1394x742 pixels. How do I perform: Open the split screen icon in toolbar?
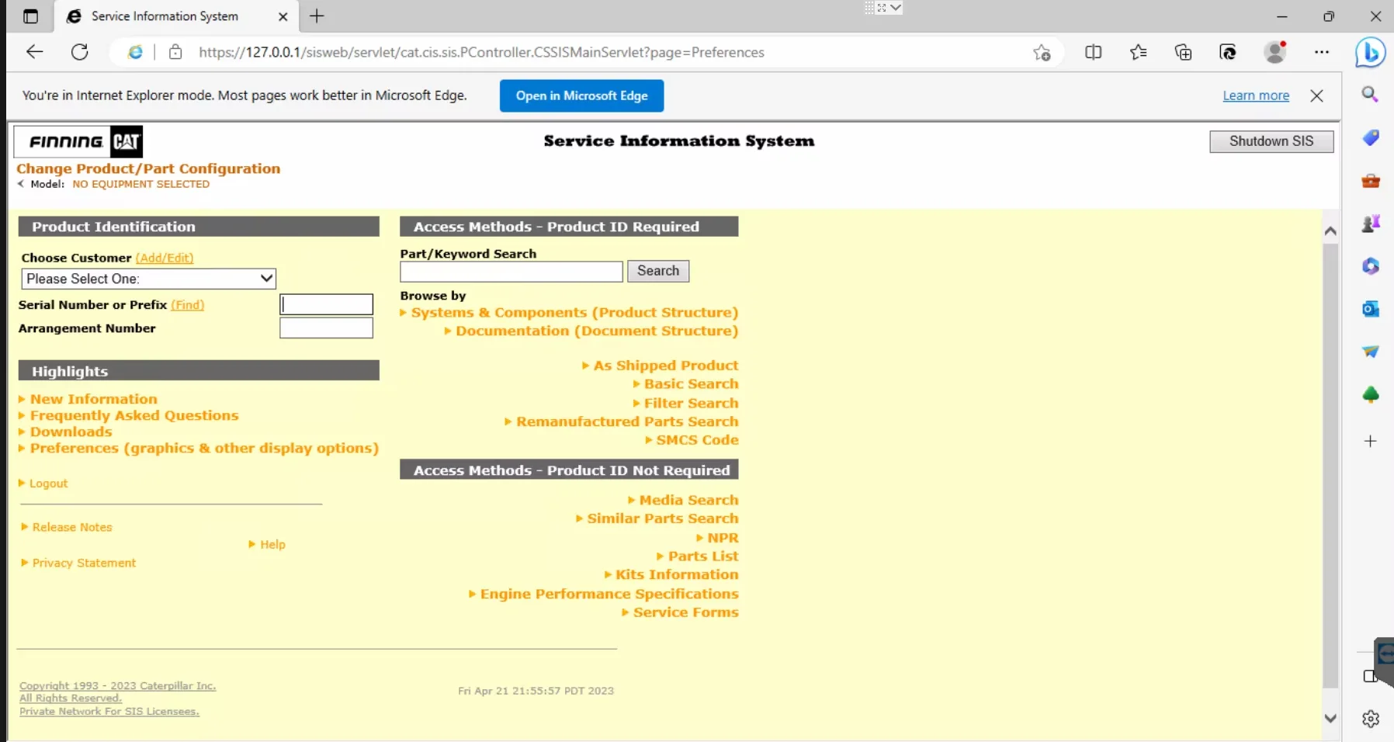tap(1093, 52)
